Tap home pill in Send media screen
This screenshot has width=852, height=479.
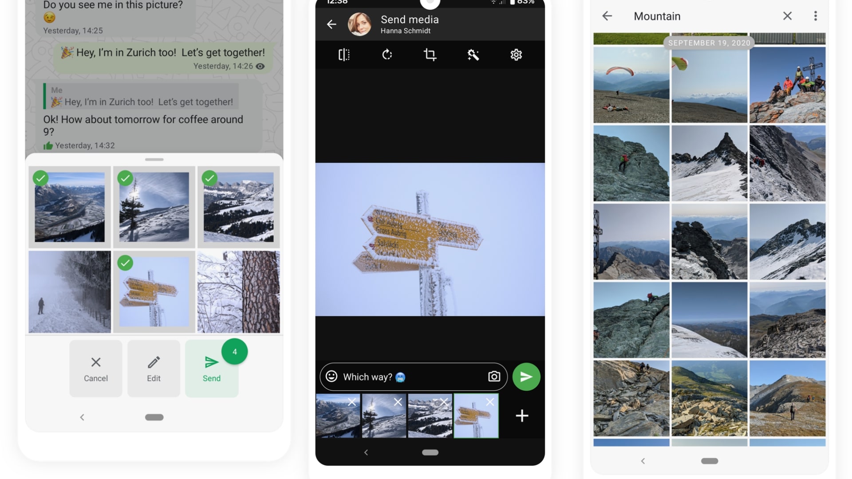[x=430, y=452]
